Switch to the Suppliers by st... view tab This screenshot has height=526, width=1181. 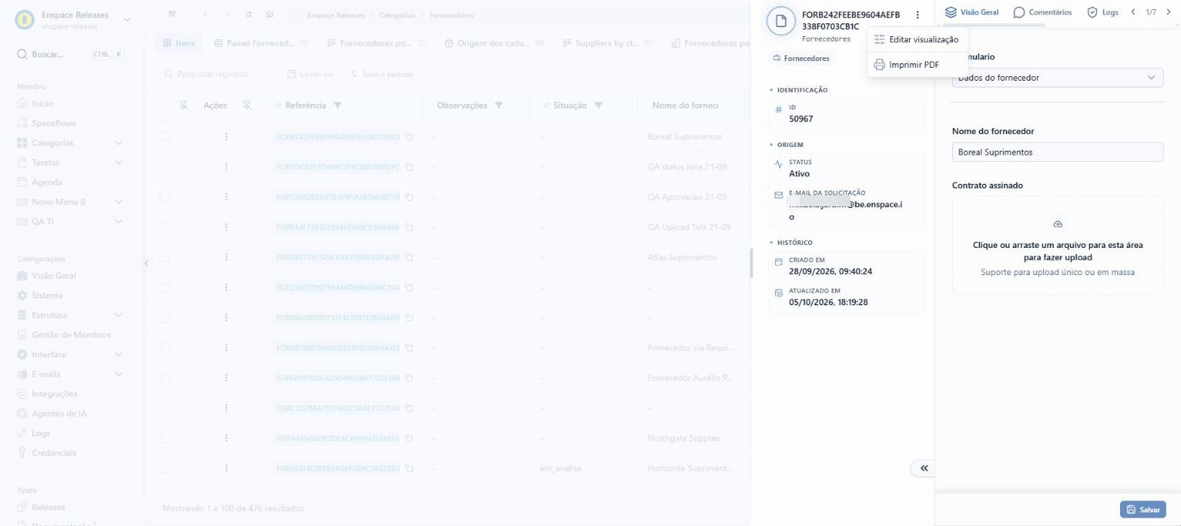point(606,43)
